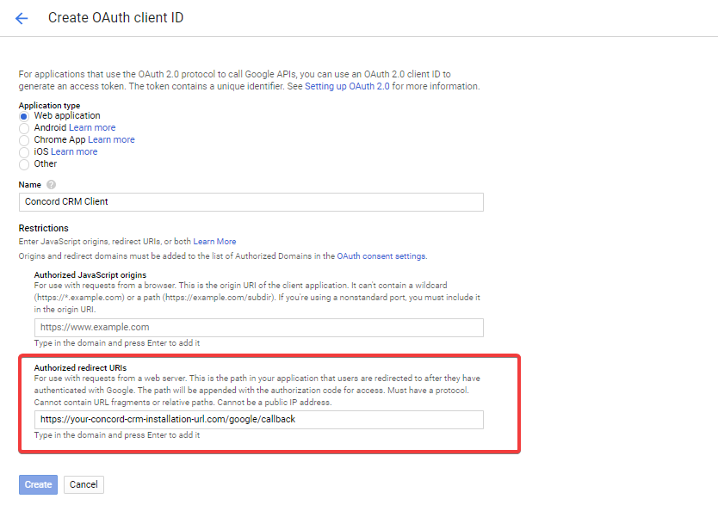Open Learn more for iOS
This screenshot has width=718, height=511.
73,151
